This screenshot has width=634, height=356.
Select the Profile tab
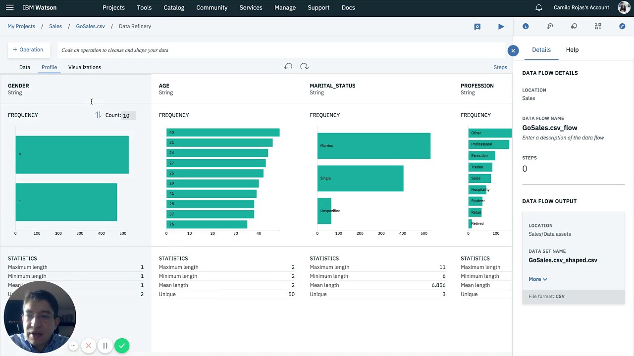pyautogui.click(x=49, y=67)
